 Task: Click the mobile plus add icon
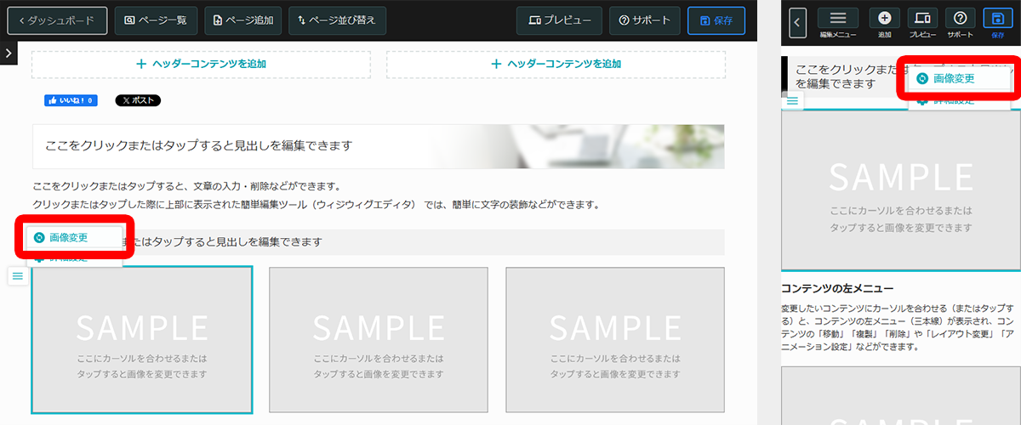pos(884,20)
